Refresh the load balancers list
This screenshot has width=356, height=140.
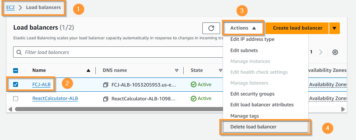click(211, 28)
